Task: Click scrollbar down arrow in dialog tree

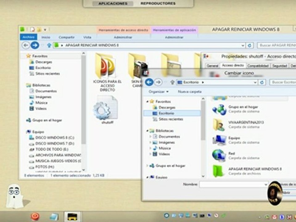Action: (x=203, y=176)
